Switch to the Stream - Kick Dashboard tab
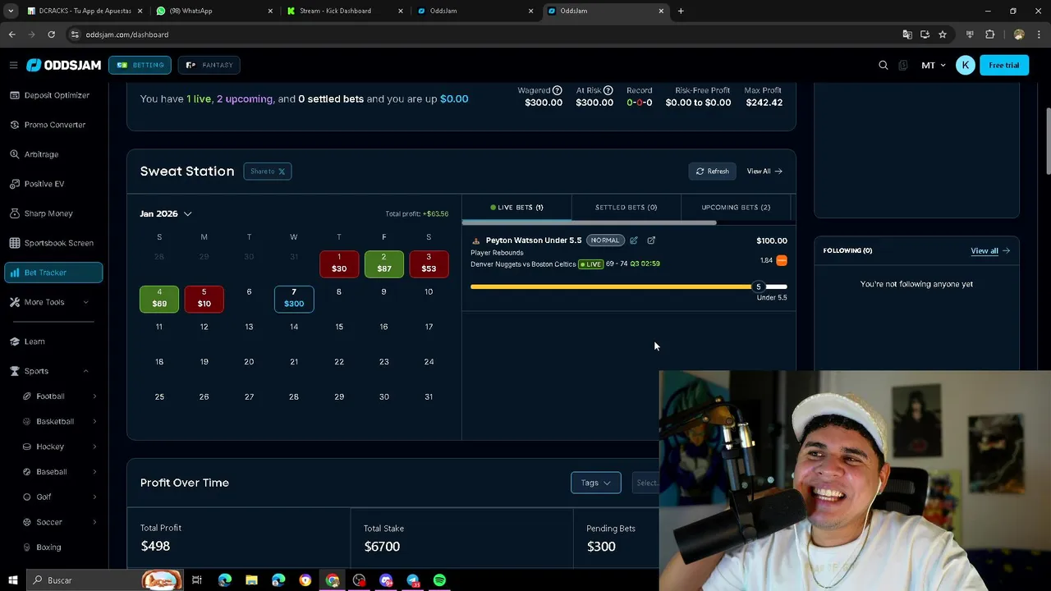Screen dimensions: 1051x591 (x=343, y=11)
